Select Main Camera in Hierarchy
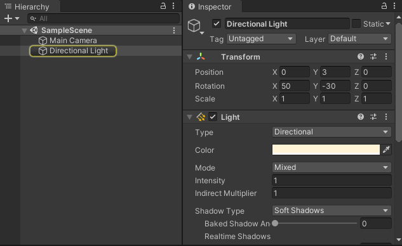This screenshot has width=402, height=246. 73,41
